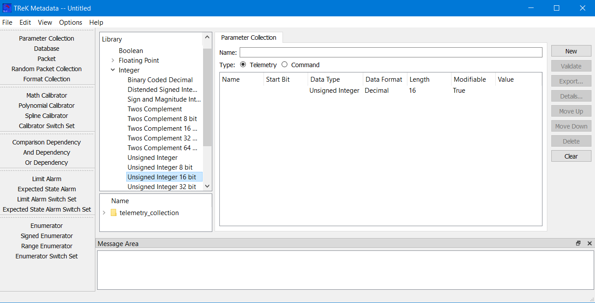Viewport: 595px width, 303px height.
Task: Collapse the Integer library node
Action: 113,70
